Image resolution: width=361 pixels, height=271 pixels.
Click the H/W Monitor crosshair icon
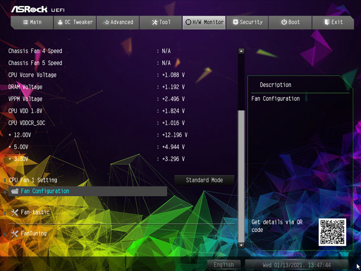(x=188, y=22)
